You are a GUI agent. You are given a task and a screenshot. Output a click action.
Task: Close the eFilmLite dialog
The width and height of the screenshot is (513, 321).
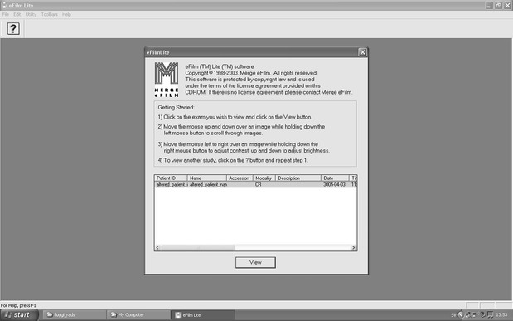pos(362,52)
